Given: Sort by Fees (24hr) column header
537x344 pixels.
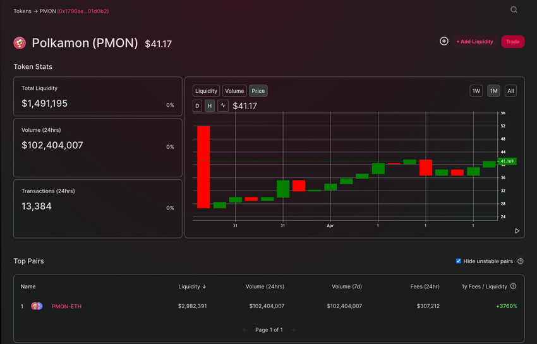Looking at the screenshot, I should coord(425,287).
